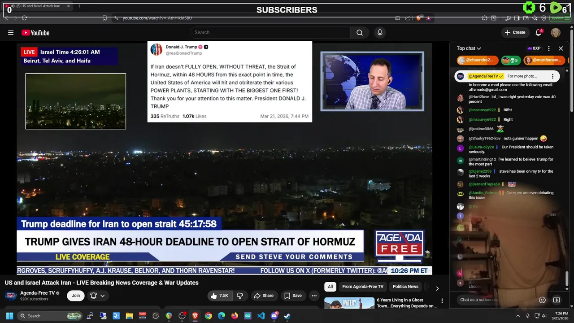Expand the Top chat mode dropdown
Viewport: 574px width, 323px height.
[469, 48]
